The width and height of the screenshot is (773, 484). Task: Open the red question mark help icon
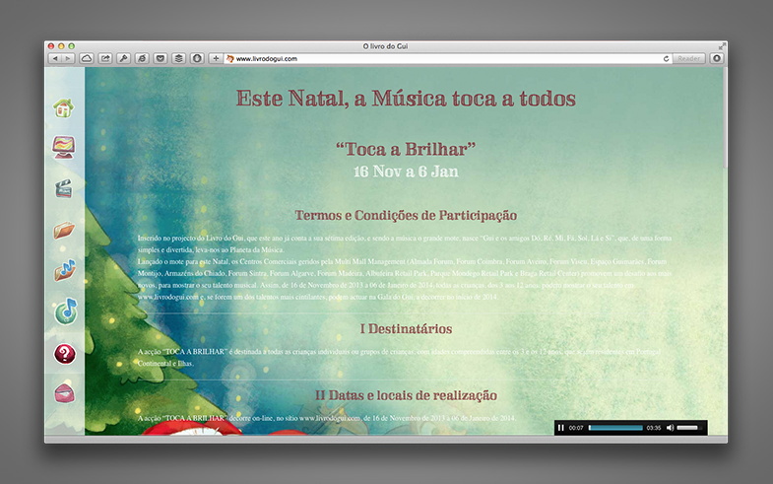(x=65, y=354)
